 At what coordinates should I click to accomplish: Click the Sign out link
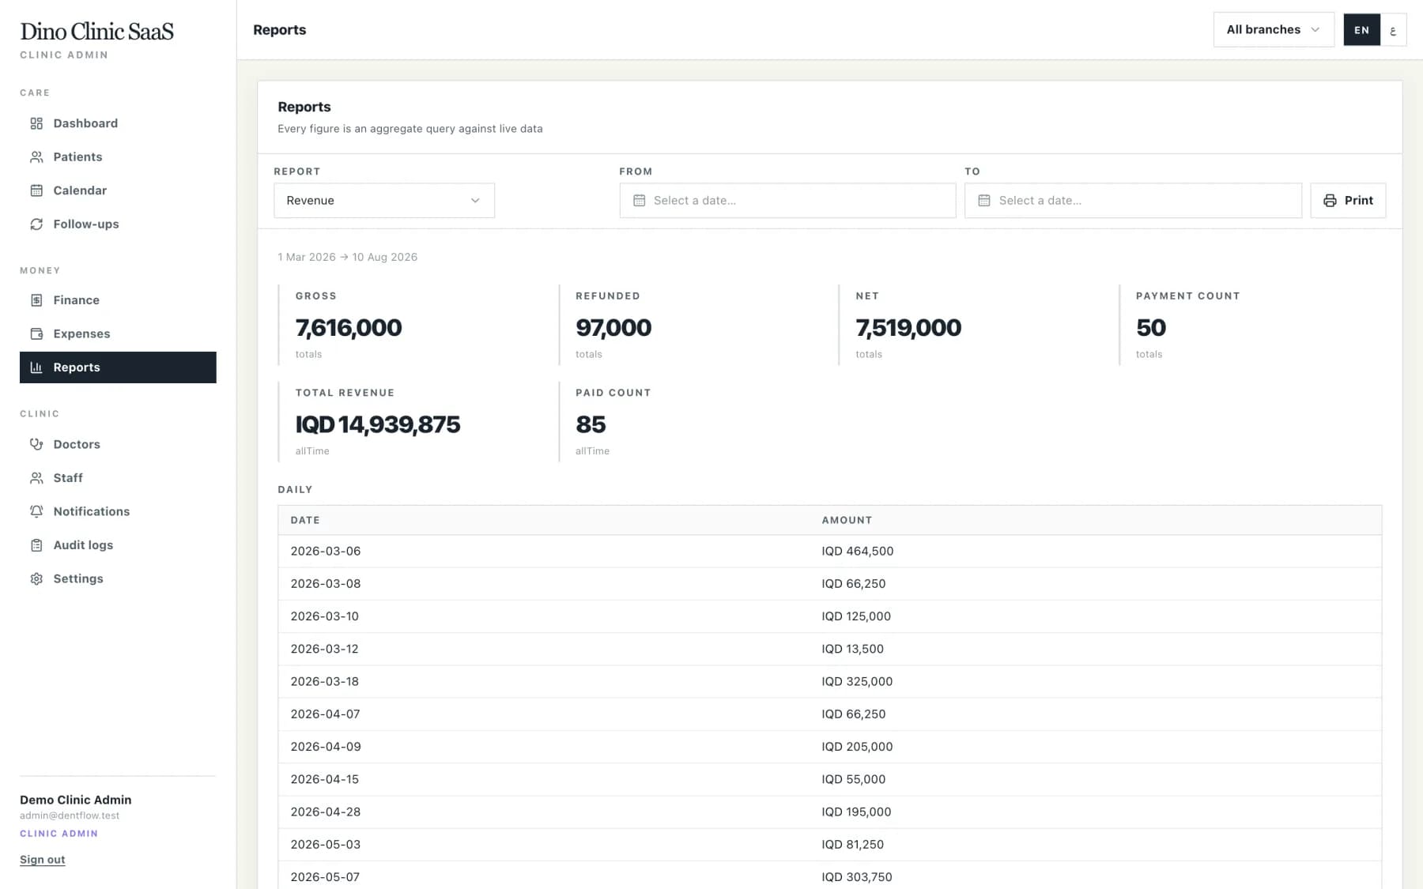[43, 860]
